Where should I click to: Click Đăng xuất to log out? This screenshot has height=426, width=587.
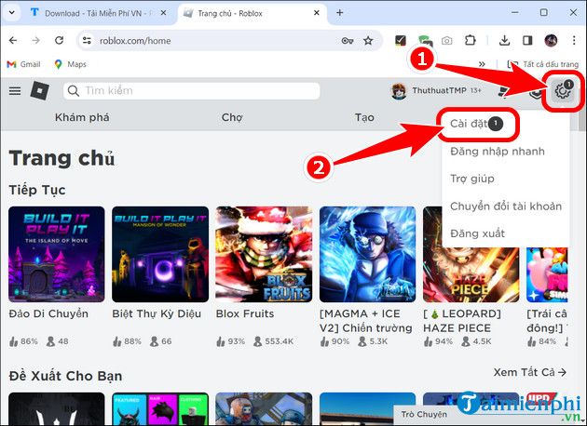click(477, 233)
